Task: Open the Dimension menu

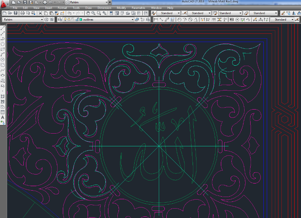Action: click(104, 8)
